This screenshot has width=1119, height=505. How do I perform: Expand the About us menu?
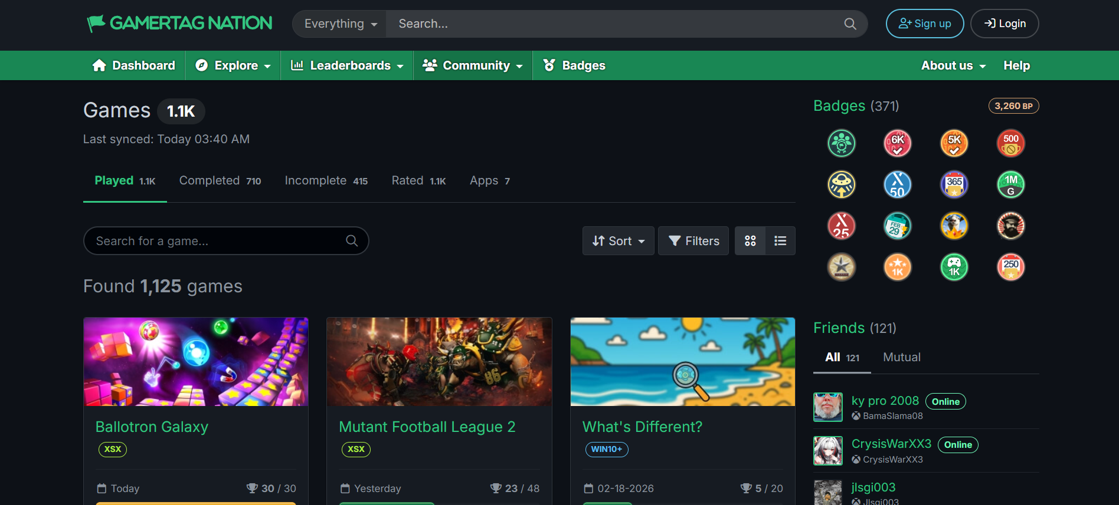coord(953,65)
